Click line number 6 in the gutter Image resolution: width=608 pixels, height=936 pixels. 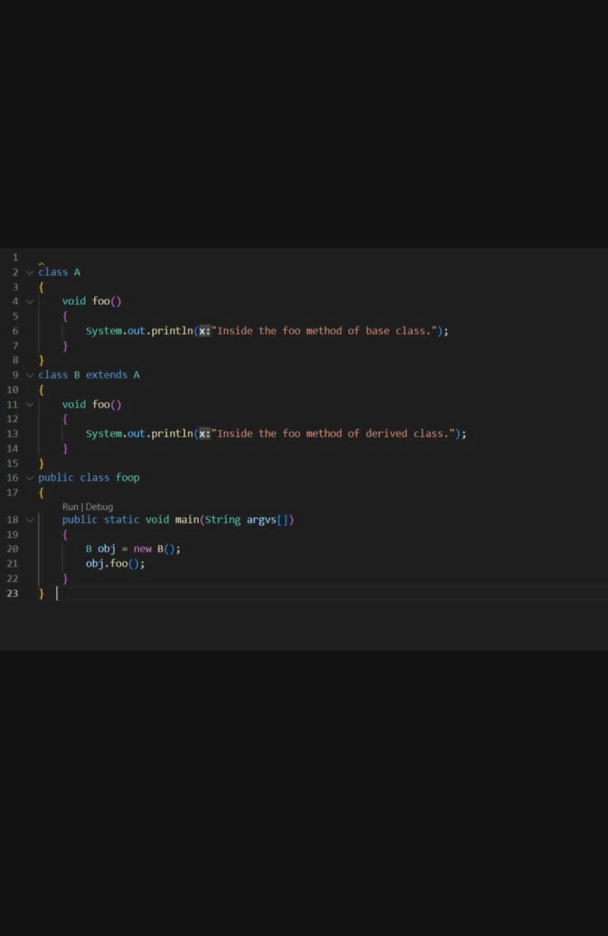coord(15,331)
